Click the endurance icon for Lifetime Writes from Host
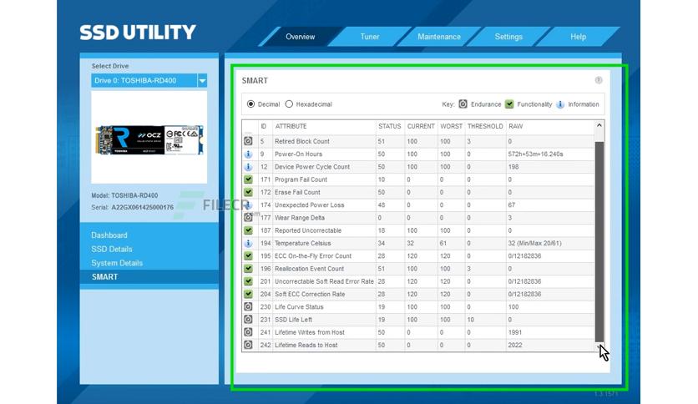The image size is (698, 404). (248, 332)
